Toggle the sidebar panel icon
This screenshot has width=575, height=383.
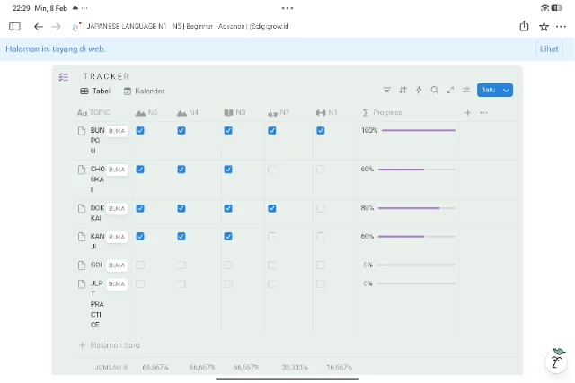[x=14, y=27]
